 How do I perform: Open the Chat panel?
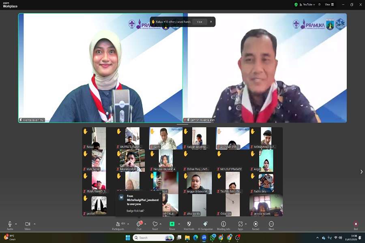pos(139,226)
